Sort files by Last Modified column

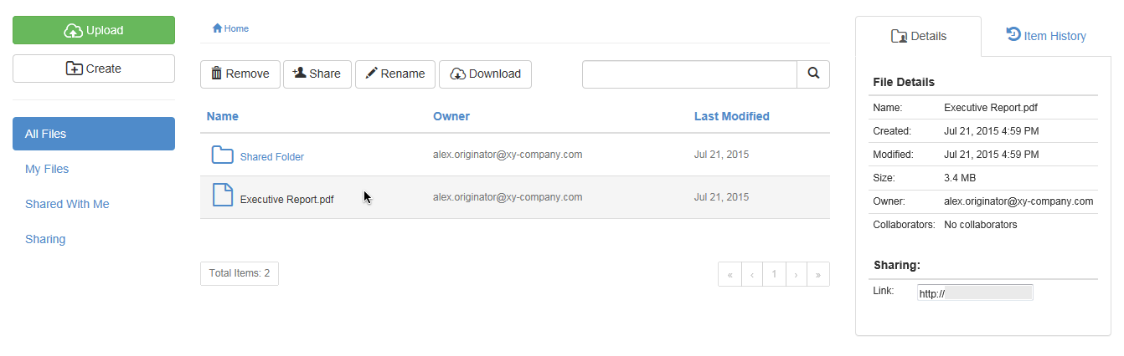click(731, 116)
